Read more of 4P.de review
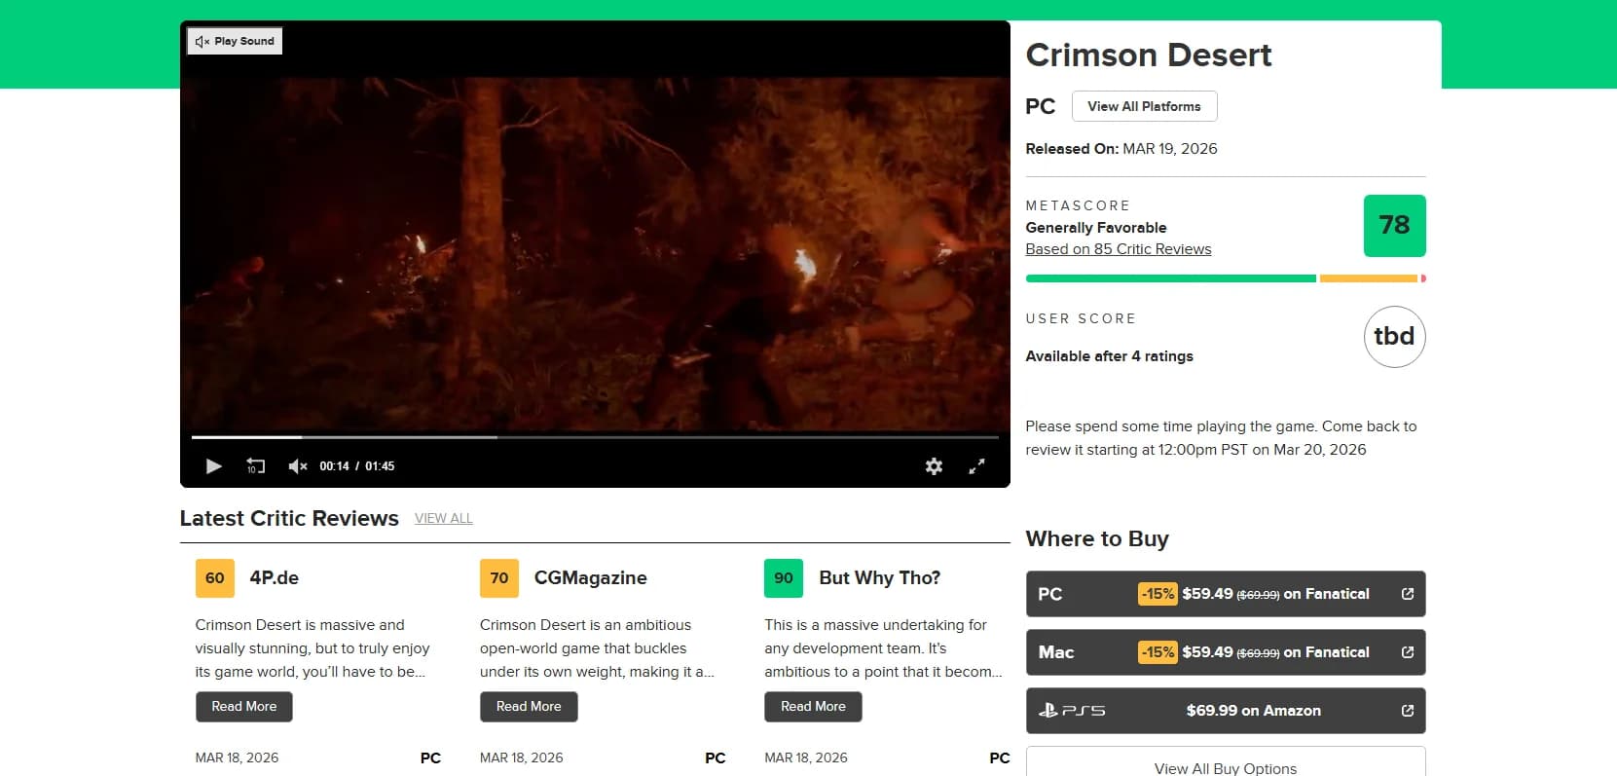The image size is (1617, 776). click(244, 707)
